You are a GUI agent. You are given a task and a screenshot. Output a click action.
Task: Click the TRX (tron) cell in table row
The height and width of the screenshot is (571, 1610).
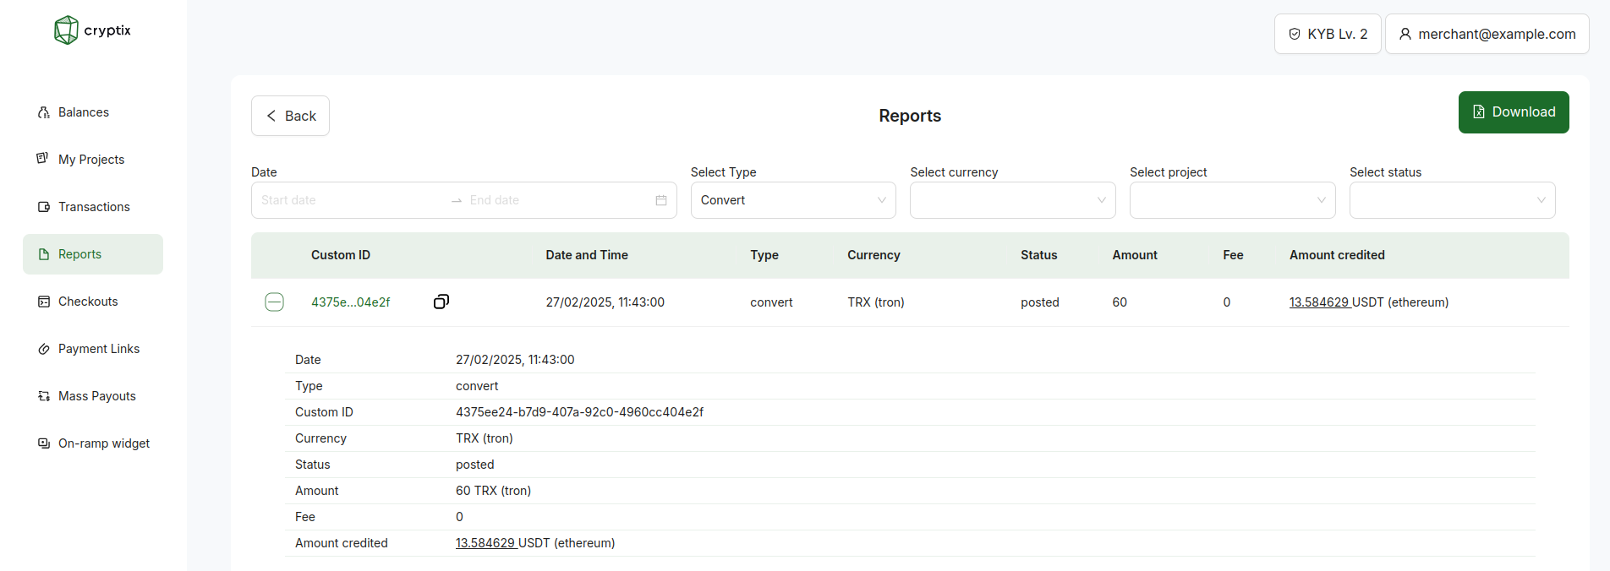pyautogui.click(x=876, y=302)
